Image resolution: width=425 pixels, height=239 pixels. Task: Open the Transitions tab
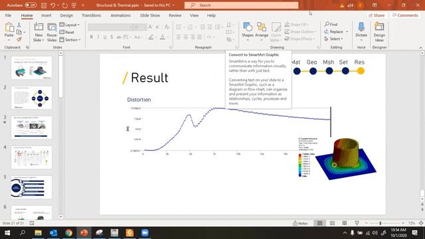pyautogui.click(x=92, y=15)
